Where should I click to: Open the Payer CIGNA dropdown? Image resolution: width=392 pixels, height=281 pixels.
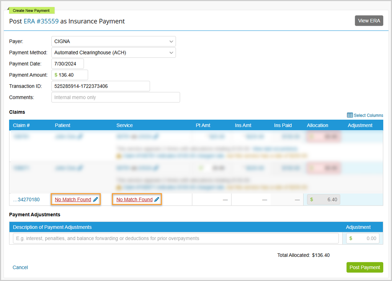coord(113,41)
